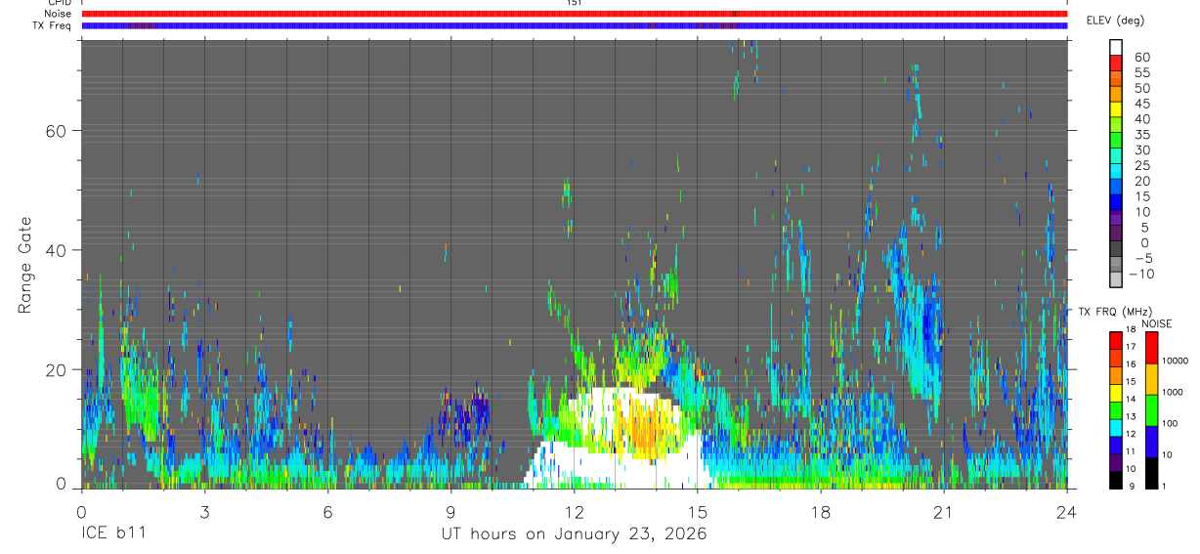Click the red top segment of TX FRQ colorbar
Screen dimensions: 1200x554
(1116, 340)
